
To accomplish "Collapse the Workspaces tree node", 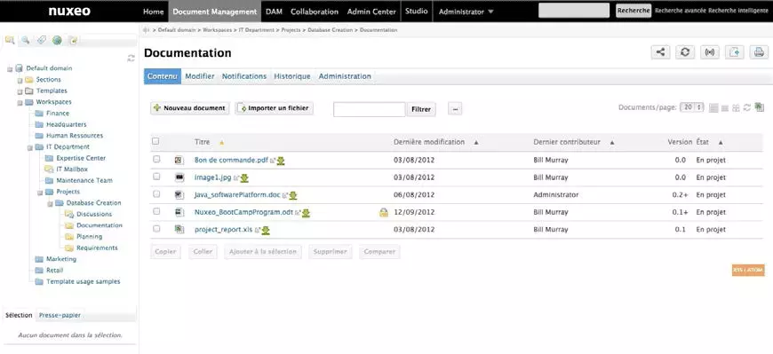I will click(20, 102).
